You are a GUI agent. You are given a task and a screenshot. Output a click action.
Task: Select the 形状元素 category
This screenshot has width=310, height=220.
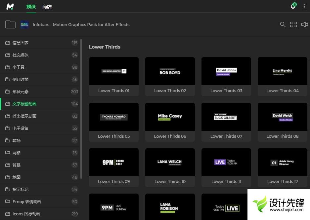point(21,92)
